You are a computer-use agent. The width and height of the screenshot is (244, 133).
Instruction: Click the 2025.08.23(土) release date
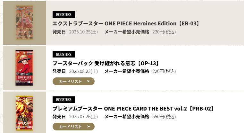[x=83, y=71]
